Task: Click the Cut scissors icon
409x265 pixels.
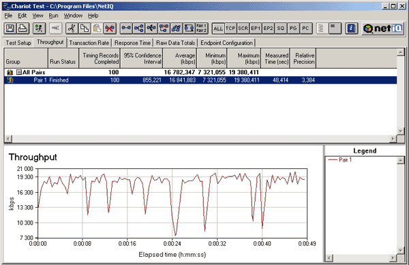Action: pyautogui.click(x=72, y=28)
